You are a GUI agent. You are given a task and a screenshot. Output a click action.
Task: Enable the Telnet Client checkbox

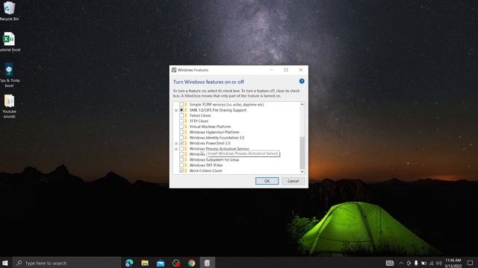(181, 115)
